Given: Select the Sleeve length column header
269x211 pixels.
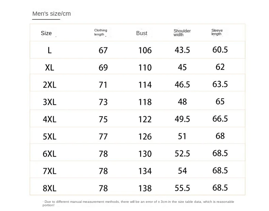Looking at the screenshot, I should pos(217,32).
